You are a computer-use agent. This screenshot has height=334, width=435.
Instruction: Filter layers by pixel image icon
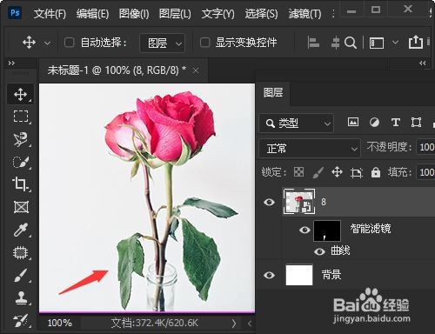pos(353,122)
